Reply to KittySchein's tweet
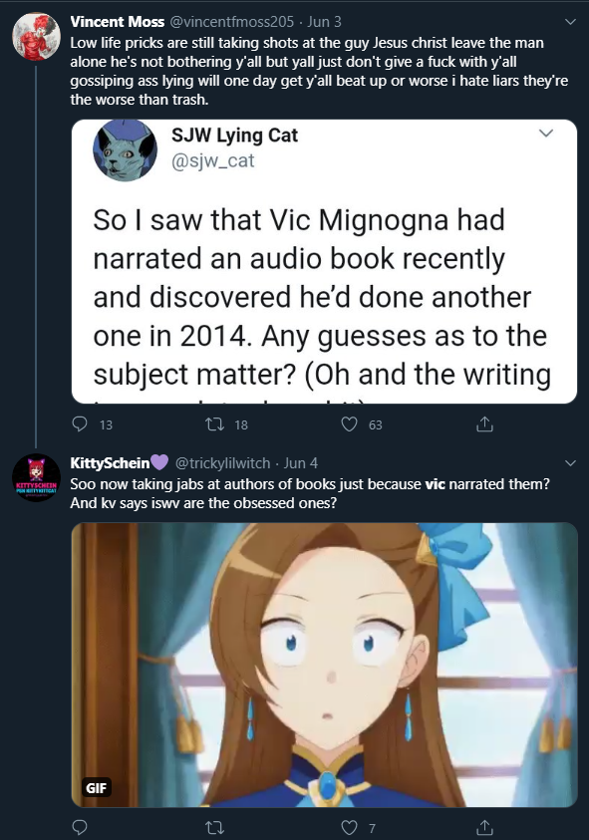This screenshot has height=840, width=589. 80,827
